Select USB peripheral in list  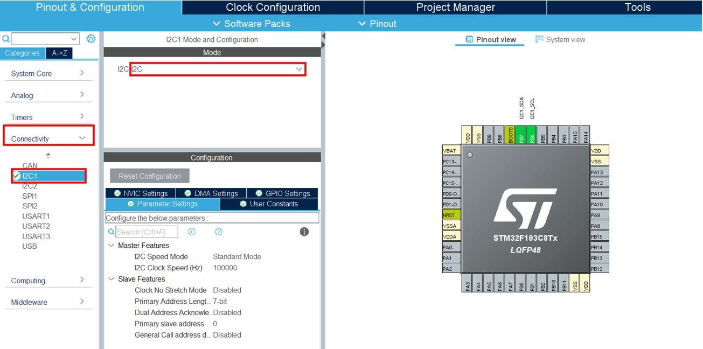(30, 246)
